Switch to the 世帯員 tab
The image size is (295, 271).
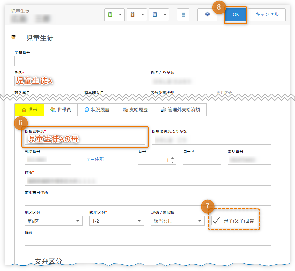[61, 110]
